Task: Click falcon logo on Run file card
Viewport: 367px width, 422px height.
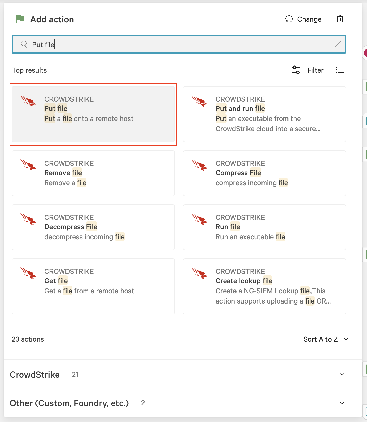Action: coord(200,219)
